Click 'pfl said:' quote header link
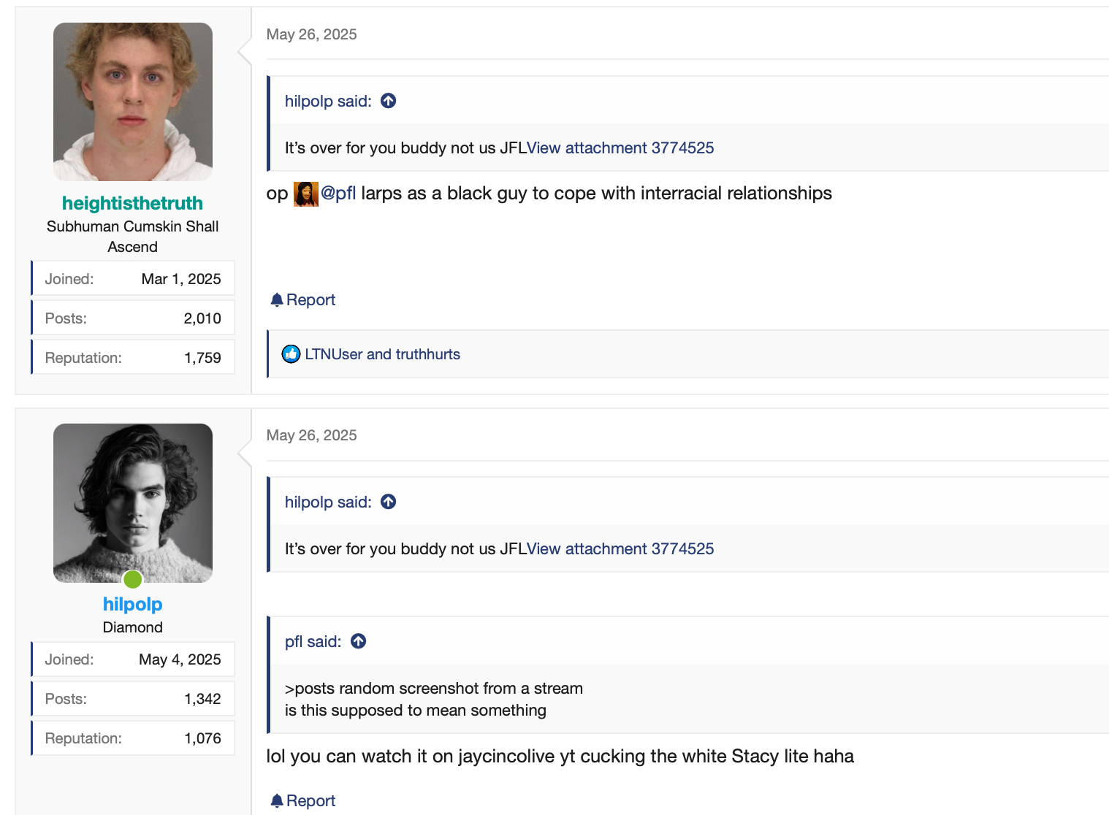The height and width of the screenshot is (815, 1109). point(313,641)
